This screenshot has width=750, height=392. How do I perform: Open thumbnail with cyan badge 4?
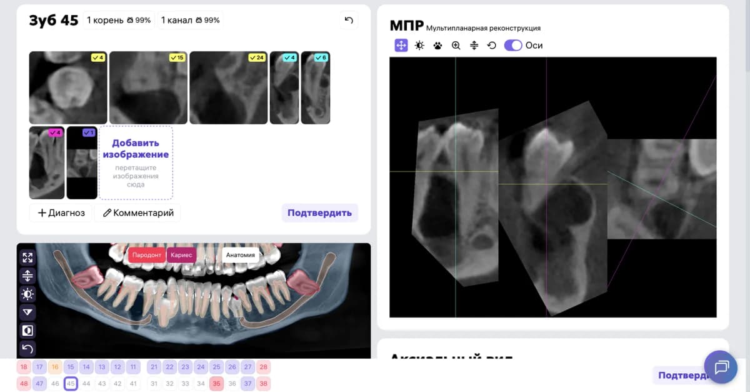(284, 88)
